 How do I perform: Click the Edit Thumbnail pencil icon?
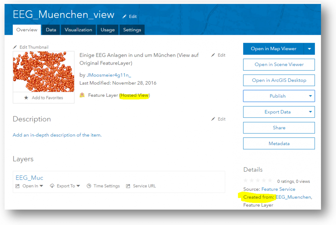tap(15, 47)
